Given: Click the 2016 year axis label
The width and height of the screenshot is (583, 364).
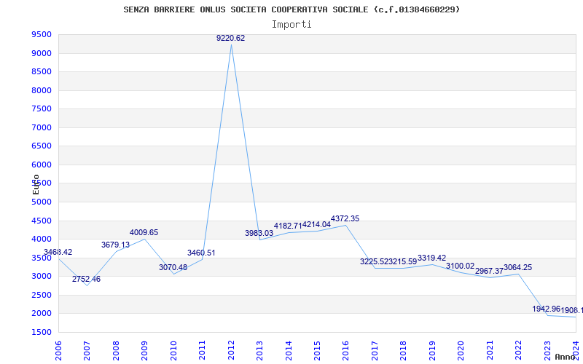Looking at the screenshot, I should (x=345, y=350).
